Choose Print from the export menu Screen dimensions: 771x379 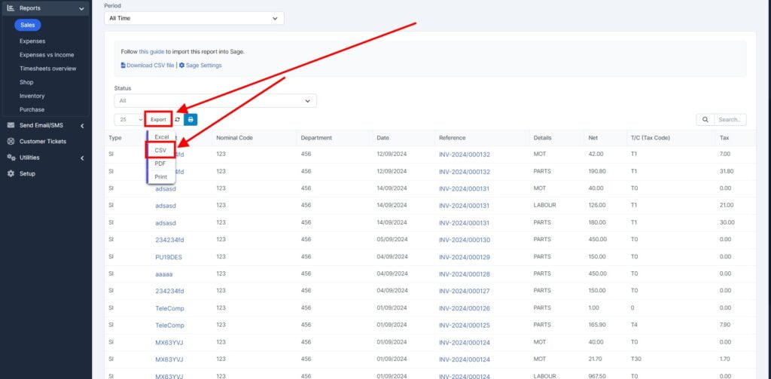161,177
